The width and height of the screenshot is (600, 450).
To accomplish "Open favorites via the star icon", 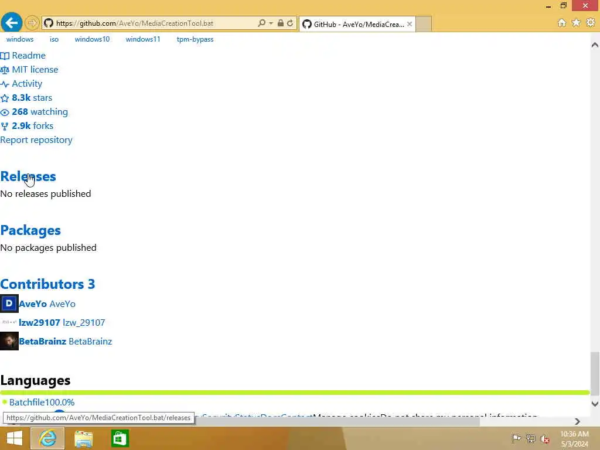I will click(576, 23).
